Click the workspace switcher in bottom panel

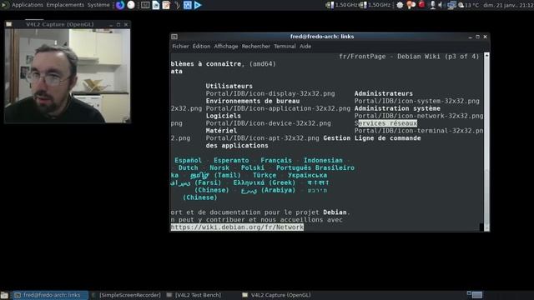pyautogui.click(x=475, y=294)
